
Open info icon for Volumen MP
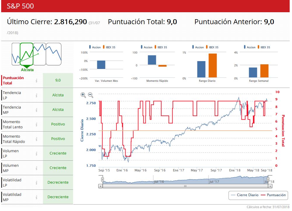point(36,168)
